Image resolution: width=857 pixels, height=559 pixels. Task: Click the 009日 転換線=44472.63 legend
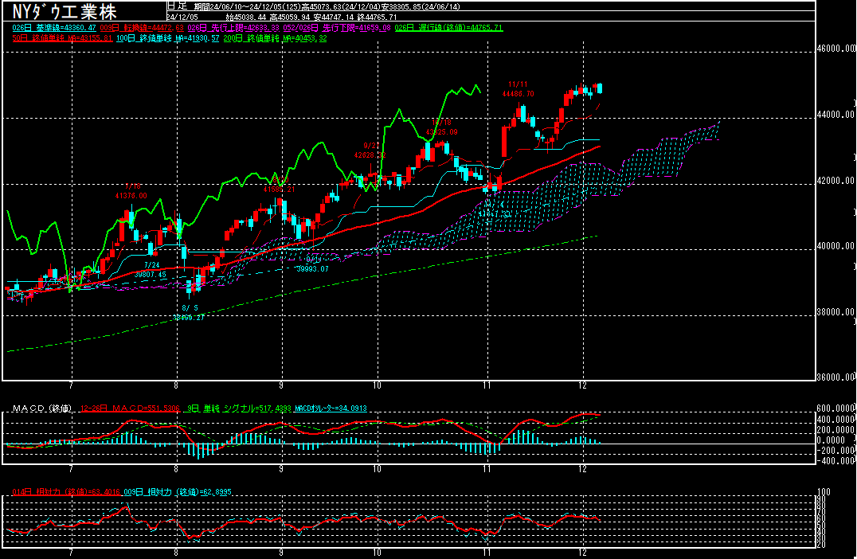(142, 27)
